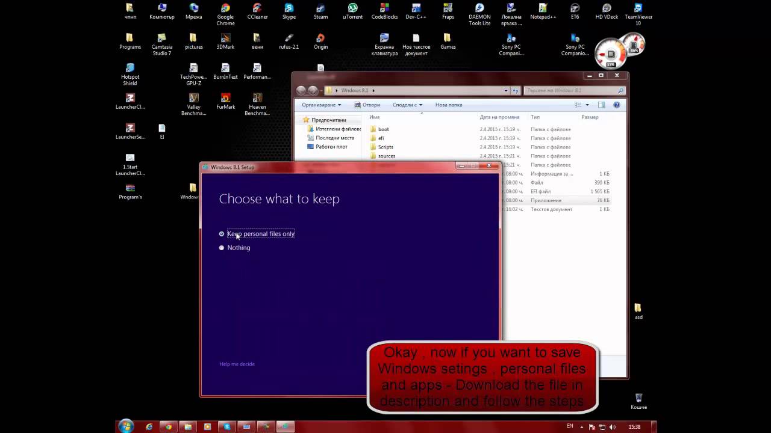Click the taskbar clock showing 15:38
The height and width of the screenshot is (433, 771).
[x=634, y=426]
